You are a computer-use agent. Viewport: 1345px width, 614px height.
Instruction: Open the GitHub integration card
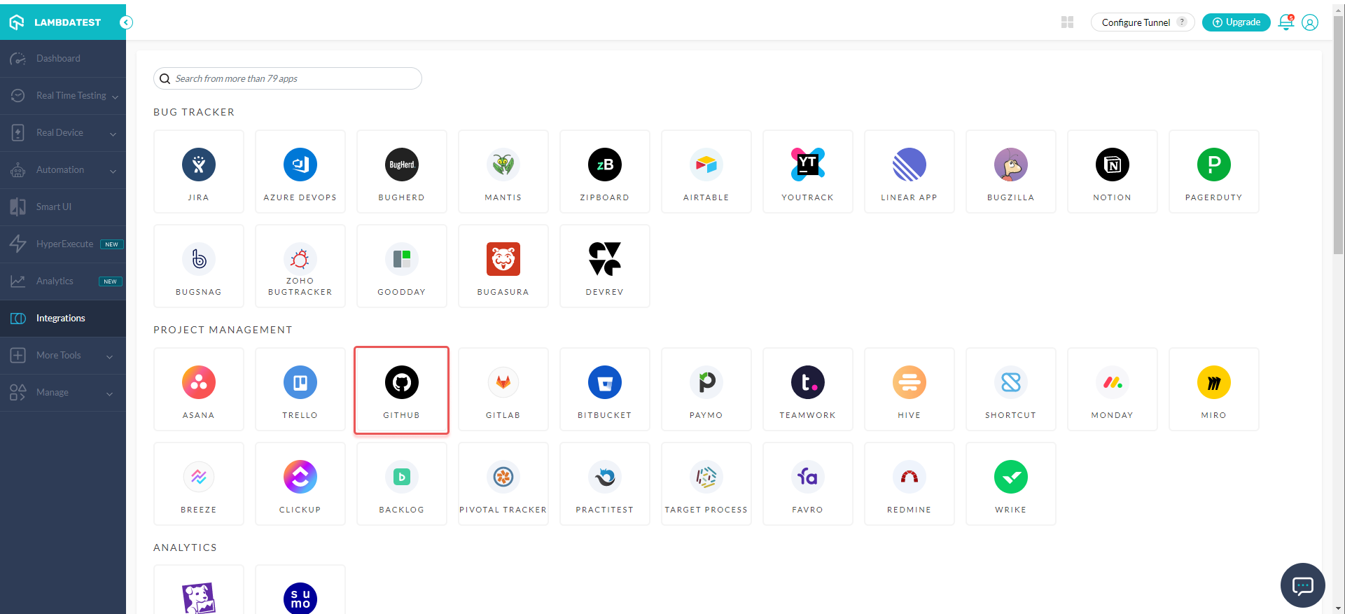pos(402,390)
